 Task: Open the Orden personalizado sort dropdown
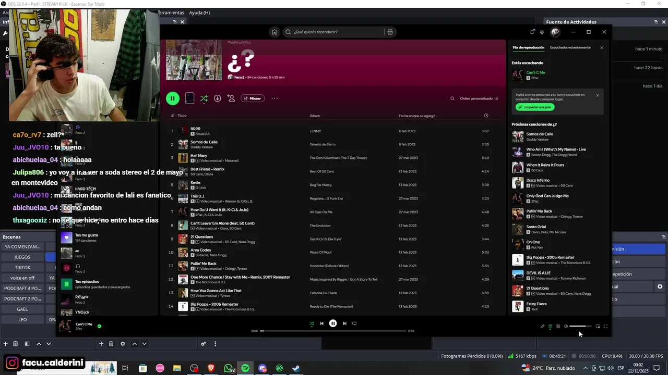479,98
